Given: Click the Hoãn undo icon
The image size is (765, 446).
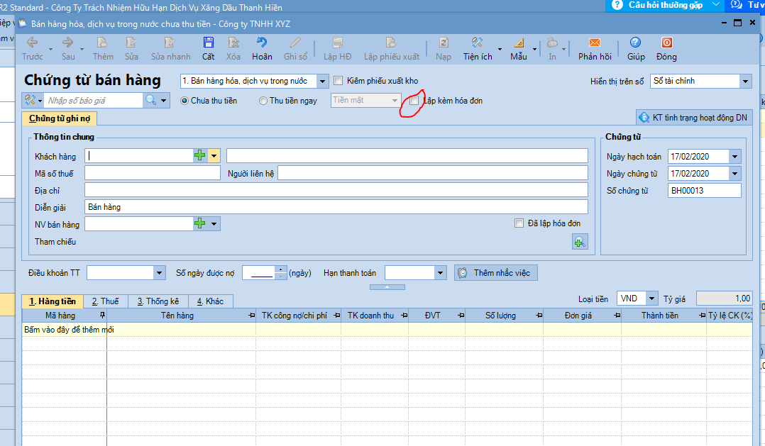Looking at the screenshot, I should [262, 43].
